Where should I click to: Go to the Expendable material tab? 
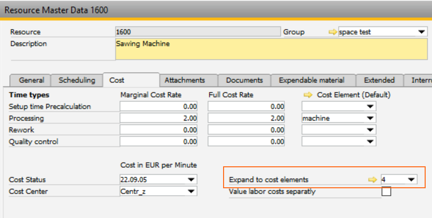311,80
